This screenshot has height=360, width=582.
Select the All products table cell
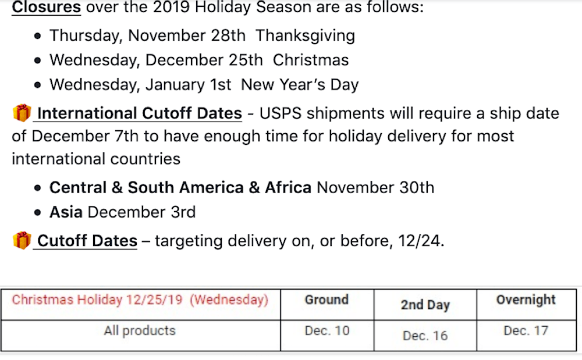pyautogui.click(x=140, y=331)
